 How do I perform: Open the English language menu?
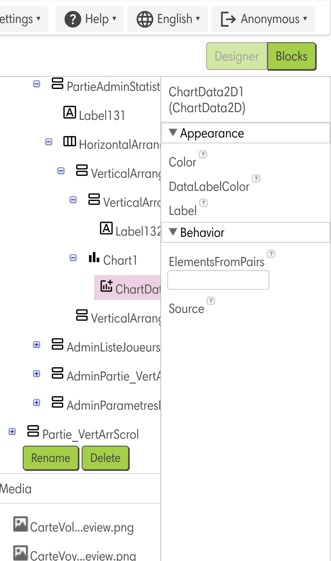click(167, 19)
